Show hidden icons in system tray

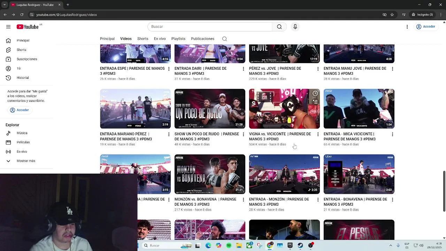click(x=391, y=245)
